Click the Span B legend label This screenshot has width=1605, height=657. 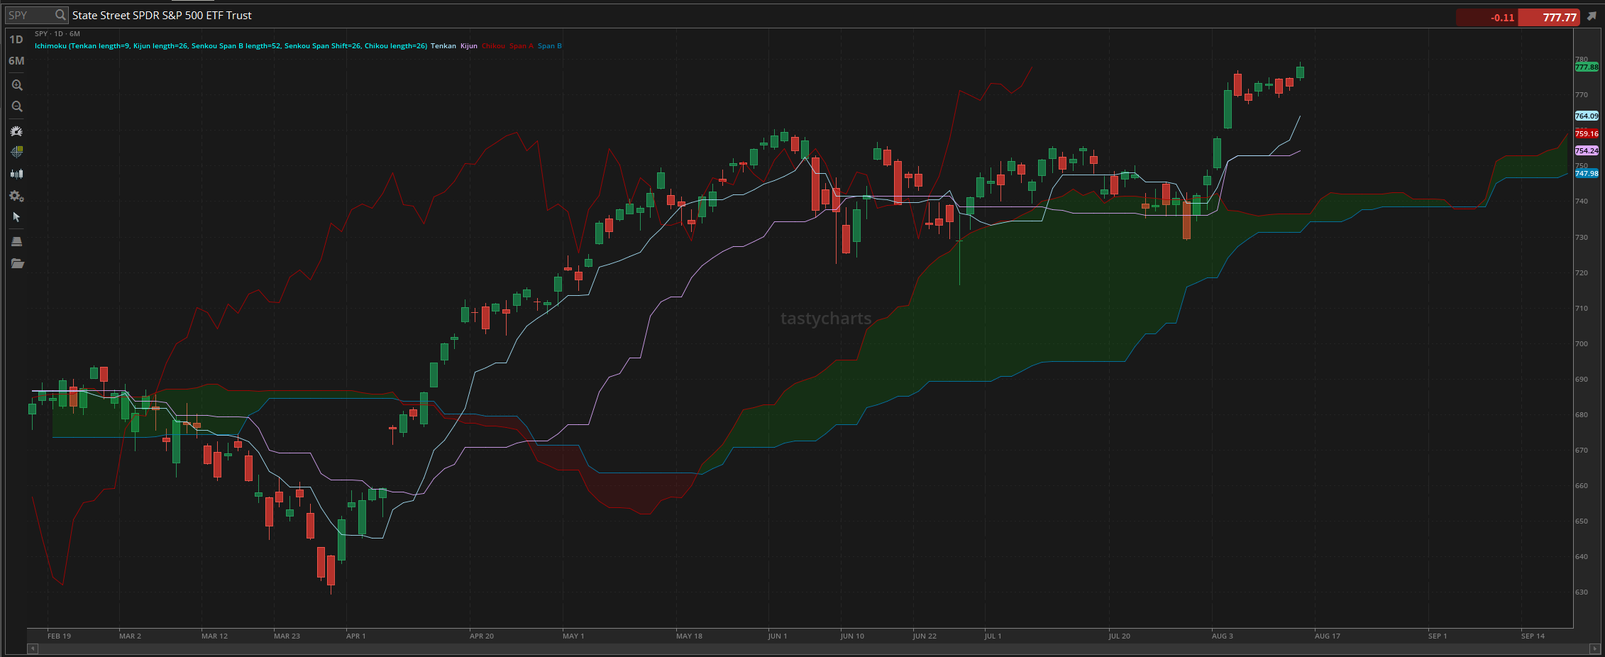[x=549, y=46]
